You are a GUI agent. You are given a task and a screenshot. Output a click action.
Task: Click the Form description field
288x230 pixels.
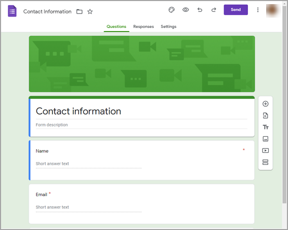[141, 125]
